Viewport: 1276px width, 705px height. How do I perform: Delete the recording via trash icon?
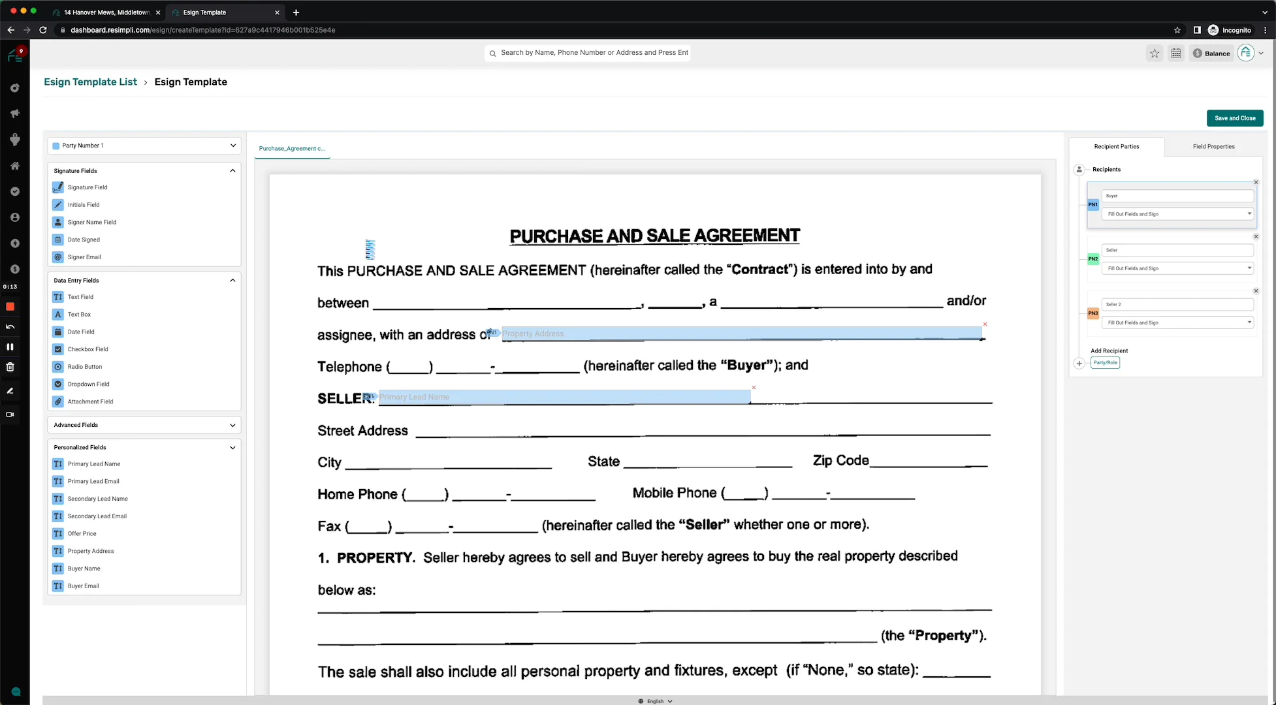click(10, 366)
